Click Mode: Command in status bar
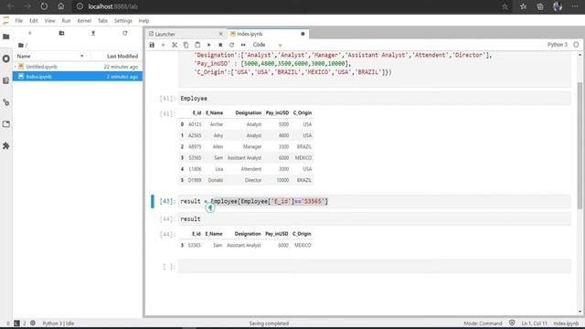The height and width of the screenshot is (329, 585). 483,324
